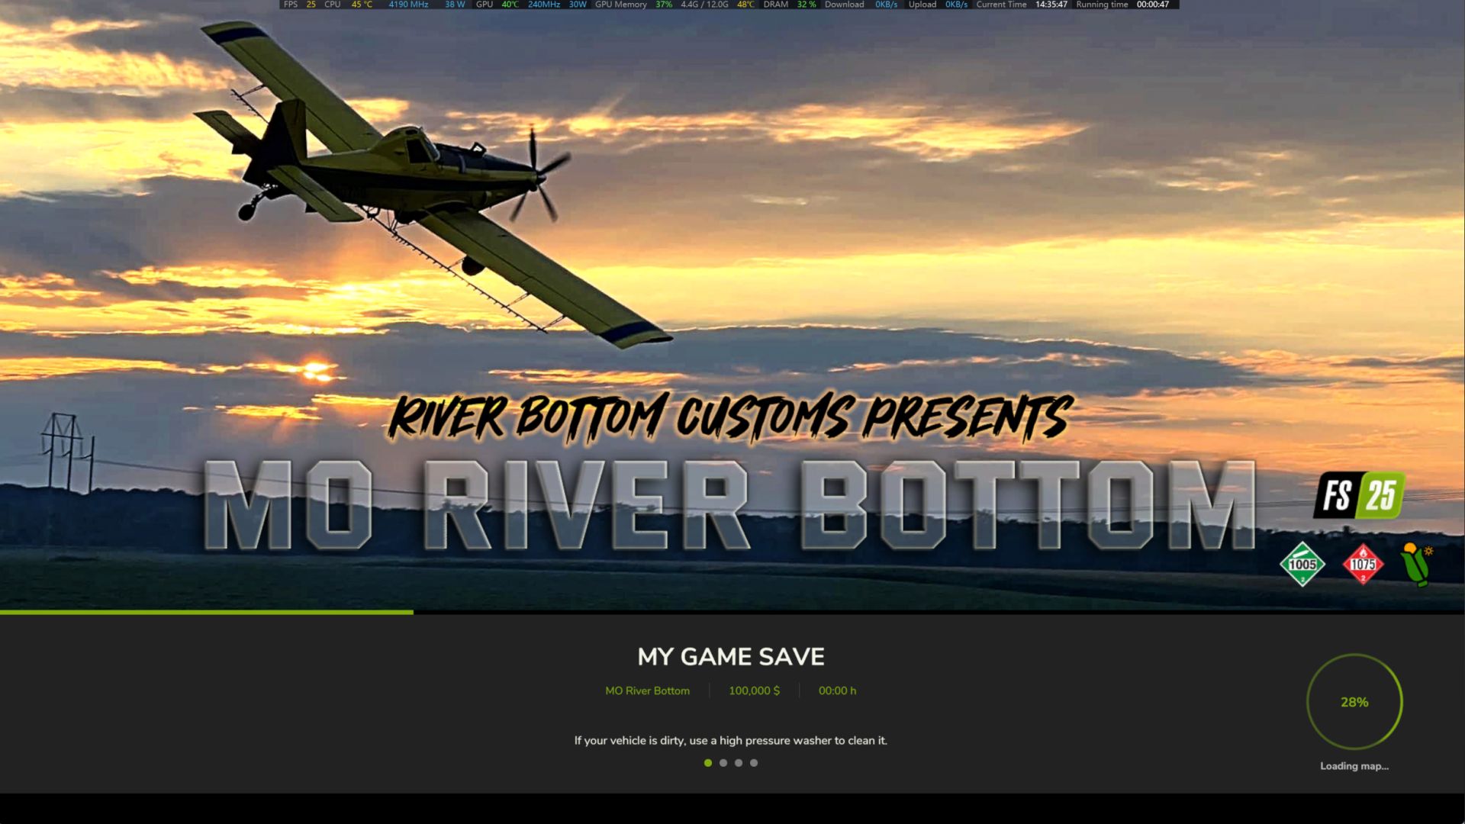Click the green corn cob icon

1416,565
